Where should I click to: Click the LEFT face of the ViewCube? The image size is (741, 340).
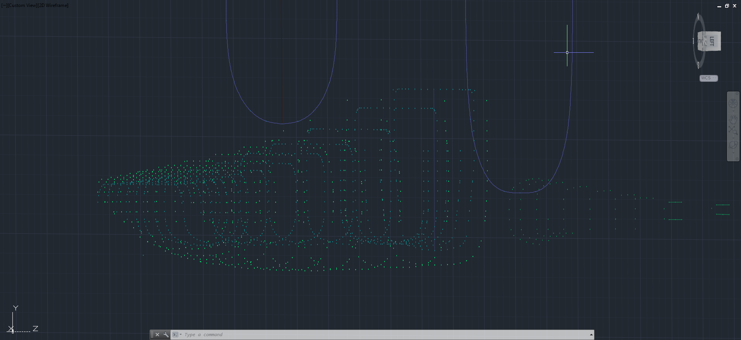tap(712, 41)
